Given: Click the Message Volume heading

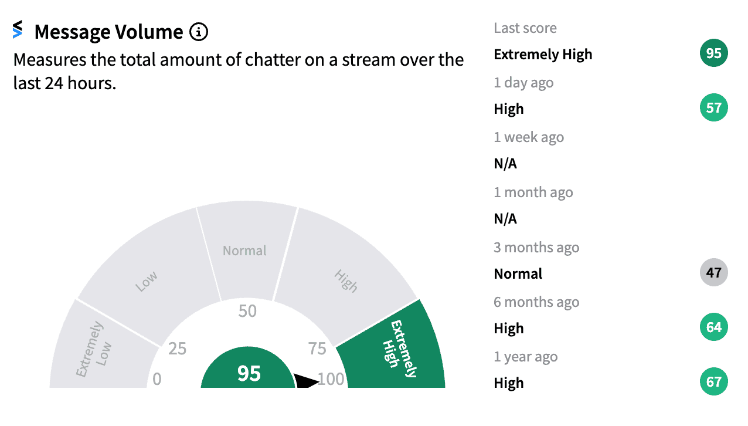Looking at the screenshot, I should (108, 32).
